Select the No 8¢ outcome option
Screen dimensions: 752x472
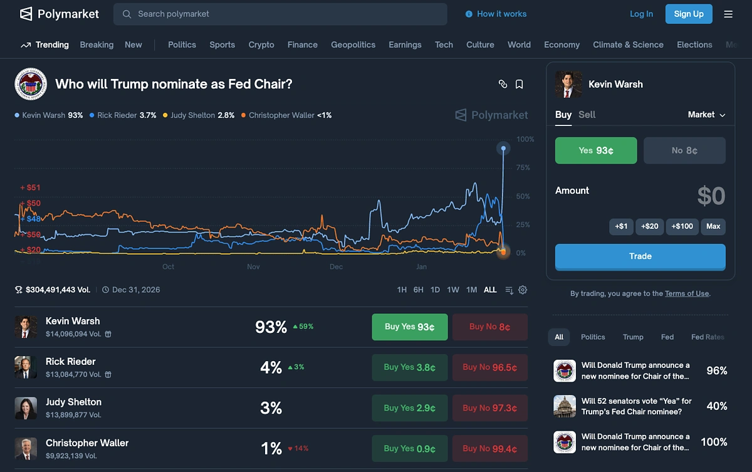click(x=684, y=150)
